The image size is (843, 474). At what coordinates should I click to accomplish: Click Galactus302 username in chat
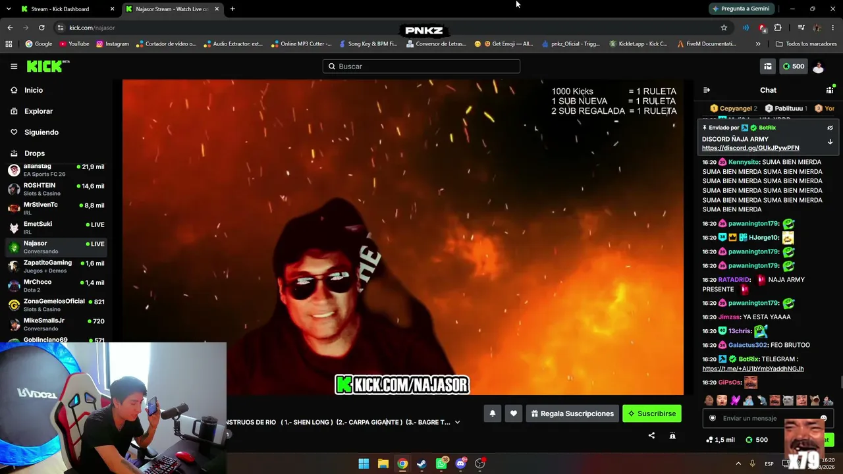pos(748,345)
